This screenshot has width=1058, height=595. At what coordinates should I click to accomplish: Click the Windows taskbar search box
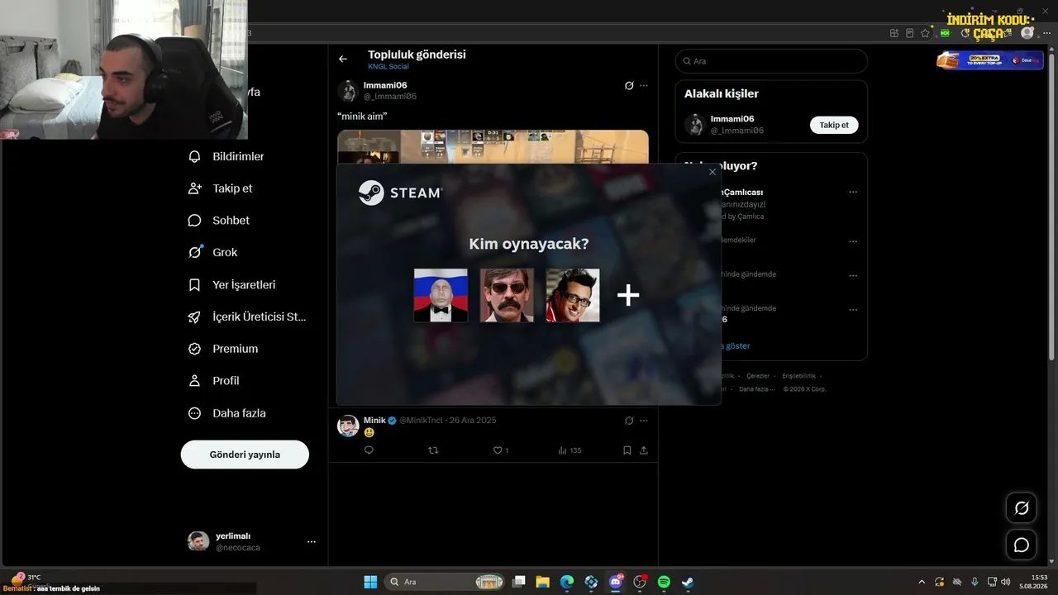pos(446,582)
